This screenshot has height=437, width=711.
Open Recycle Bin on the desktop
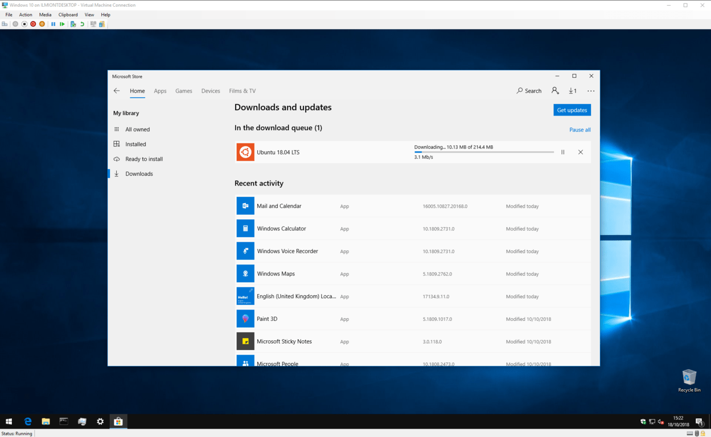[x=689, y=381]
